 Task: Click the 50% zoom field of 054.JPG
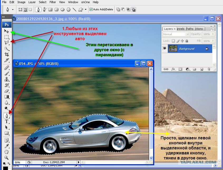(19, 162)
